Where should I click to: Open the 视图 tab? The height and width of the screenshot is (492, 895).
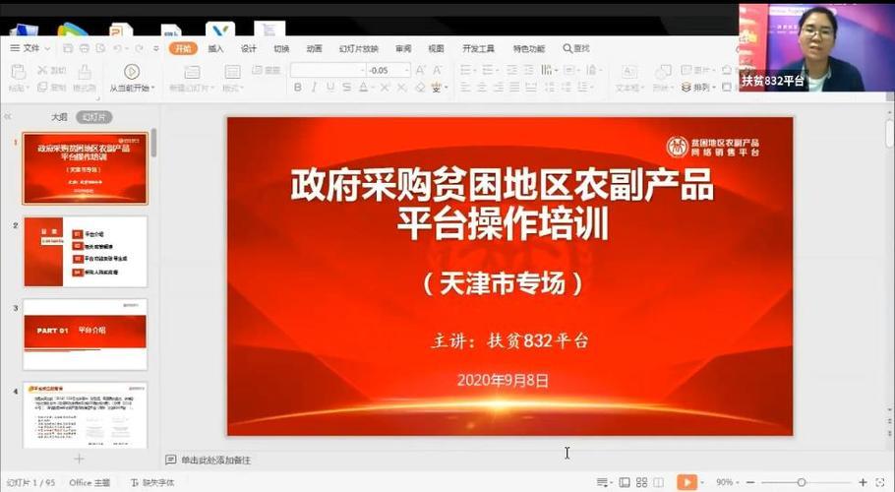436,48
